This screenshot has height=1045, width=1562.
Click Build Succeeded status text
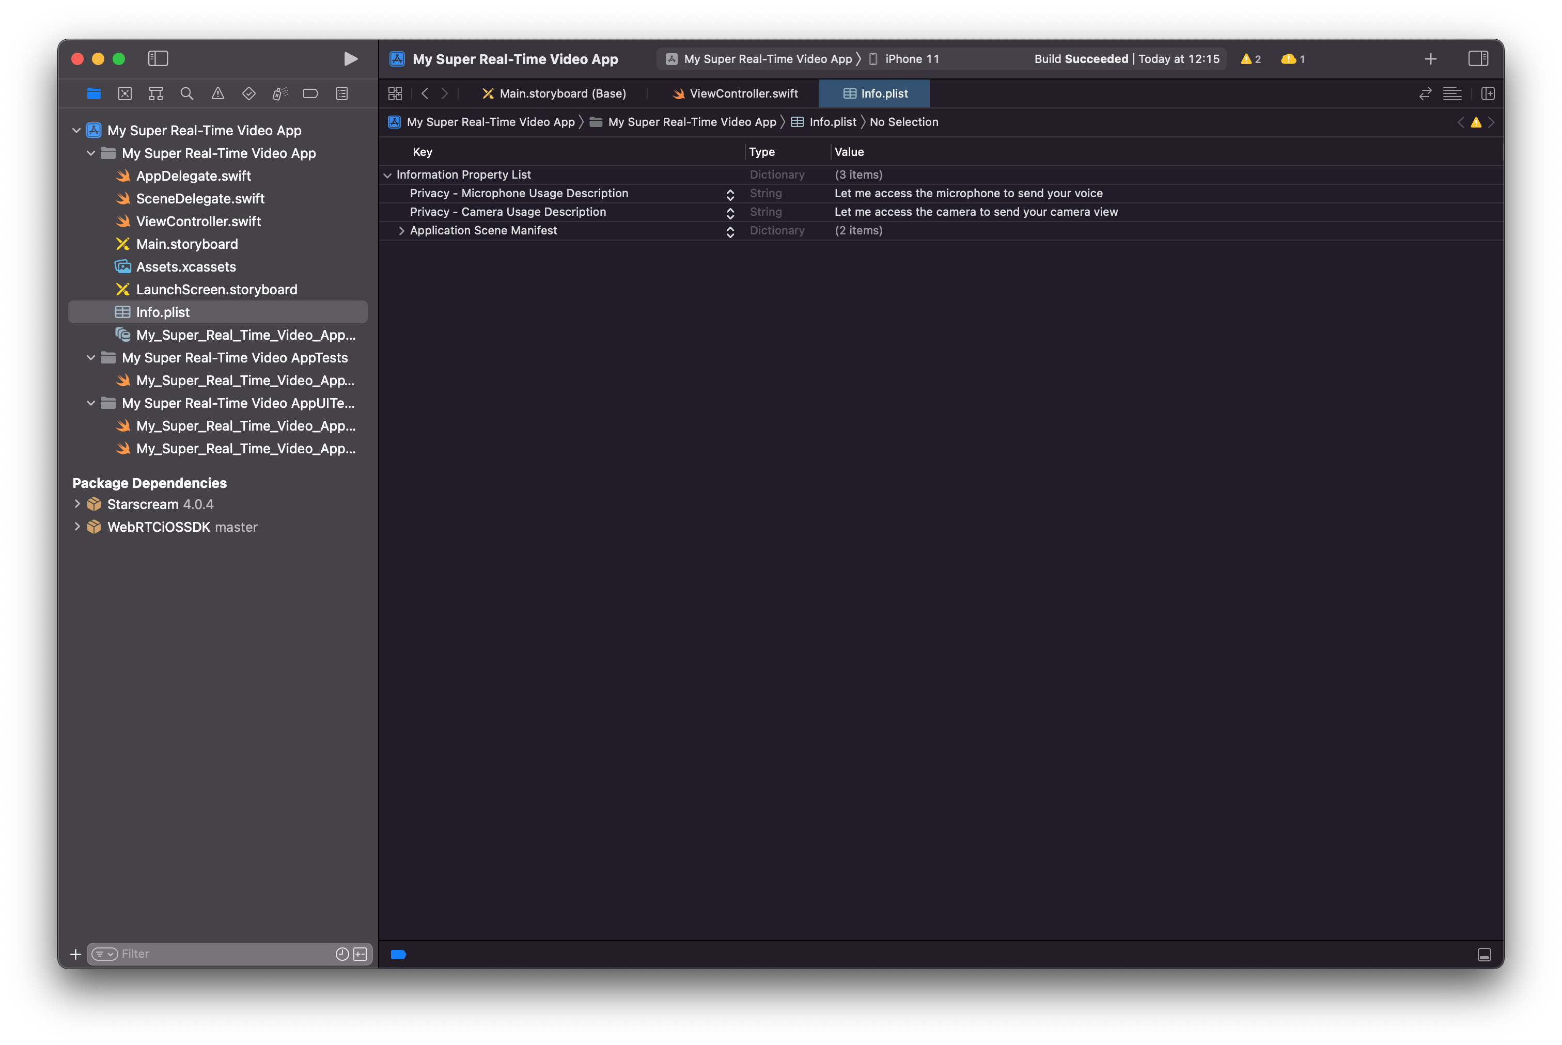[1081, 59]
